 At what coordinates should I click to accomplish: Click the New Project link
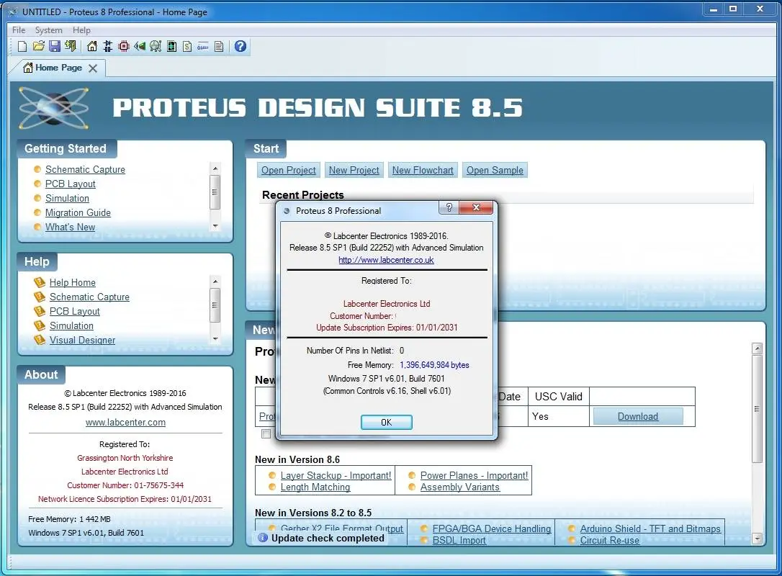click(354, 170)
